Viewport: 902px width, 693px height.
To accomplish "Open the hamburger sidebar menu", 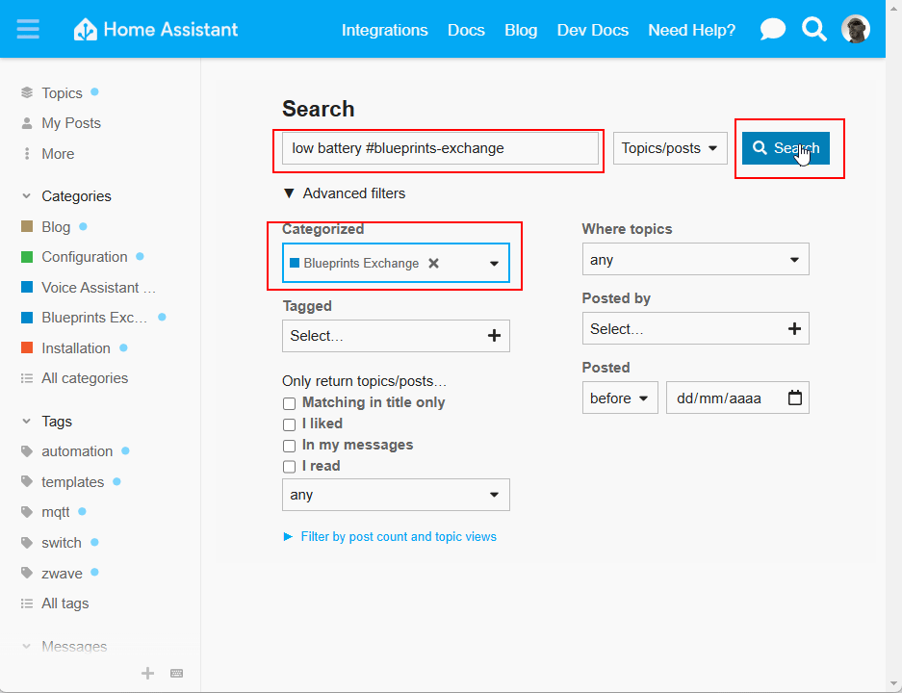I will 28,29.
